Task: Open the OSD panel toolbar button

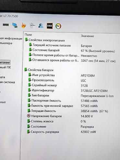Action: tap(50, 26)
